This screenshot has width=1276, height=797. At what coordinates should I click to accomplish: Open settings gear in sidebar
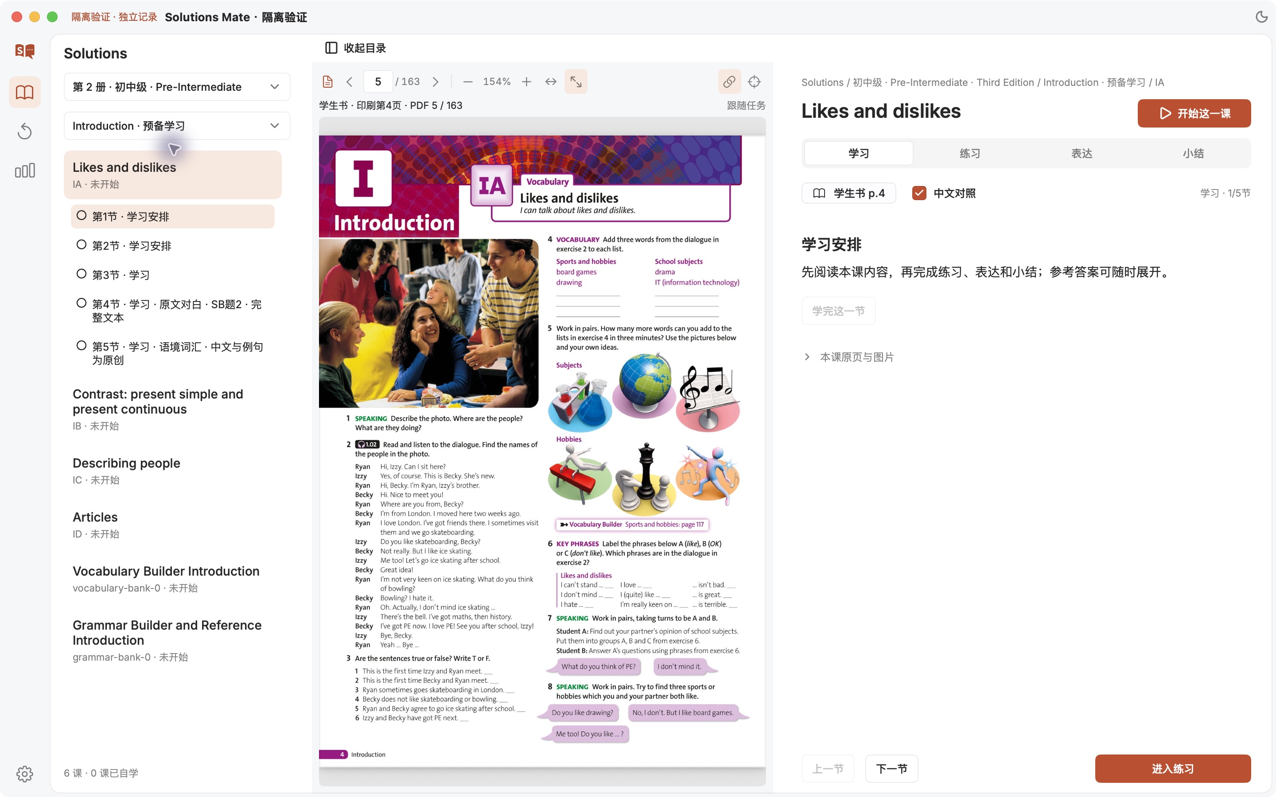25,773
